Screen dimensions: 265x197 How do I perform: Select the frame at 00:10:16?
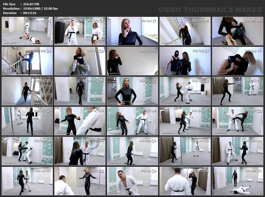tap(185, 151)
